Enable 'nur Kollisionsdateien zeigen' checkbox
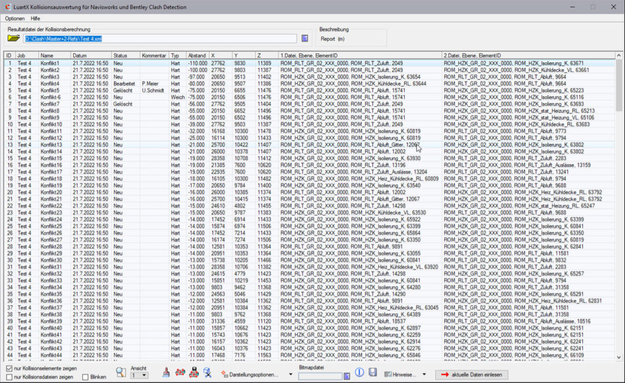The height and width of the screenshot is (383, 625). click(9, 377)
